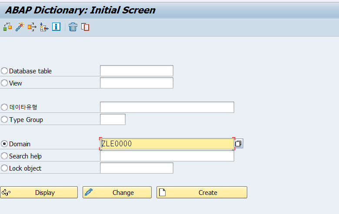Screen dimensions: 339x214
Task: Open the Where-used list icon
Action: click(32, 27)
